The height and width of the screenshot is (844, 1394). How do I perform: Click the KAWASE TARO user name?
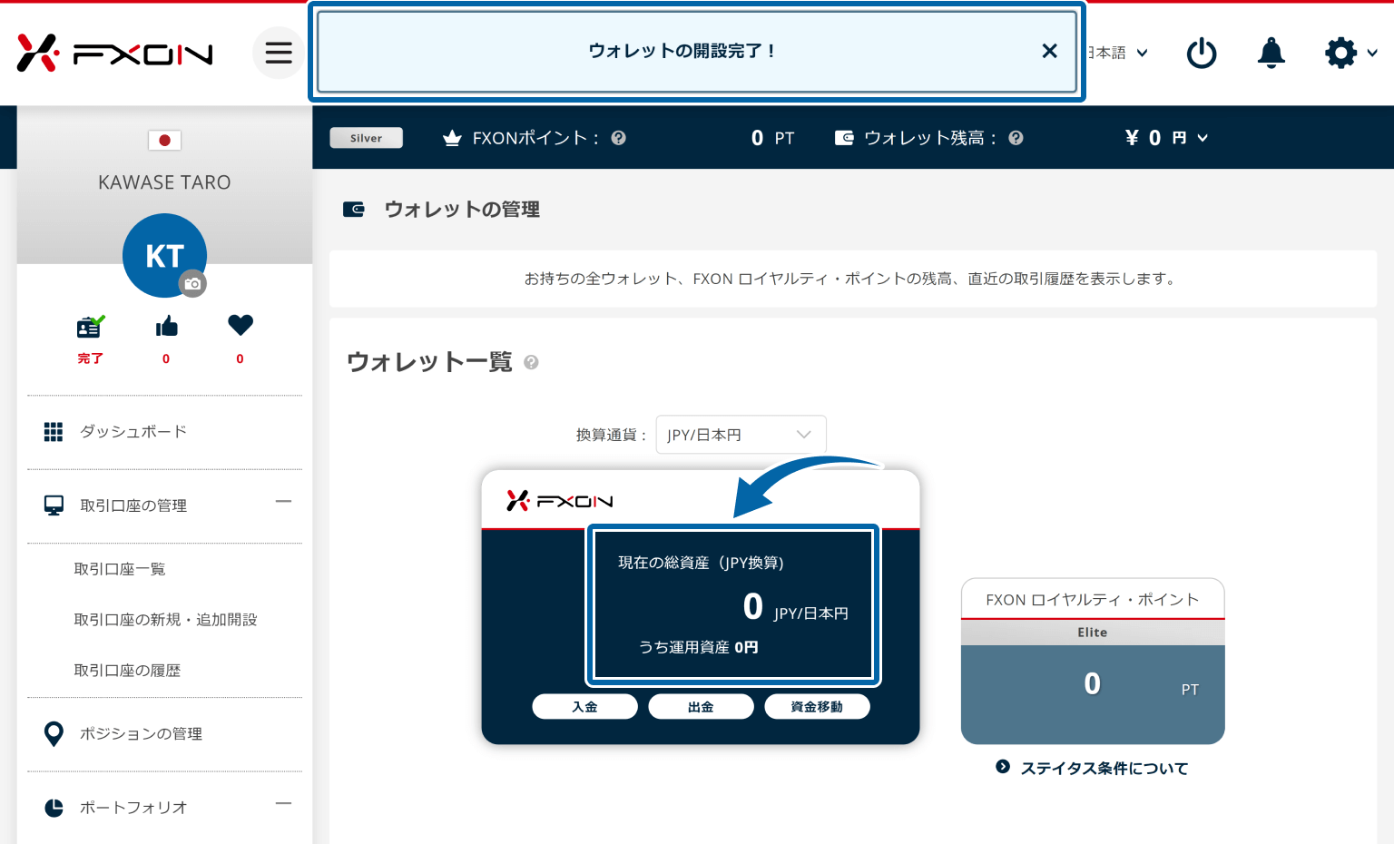click(164, 182)
